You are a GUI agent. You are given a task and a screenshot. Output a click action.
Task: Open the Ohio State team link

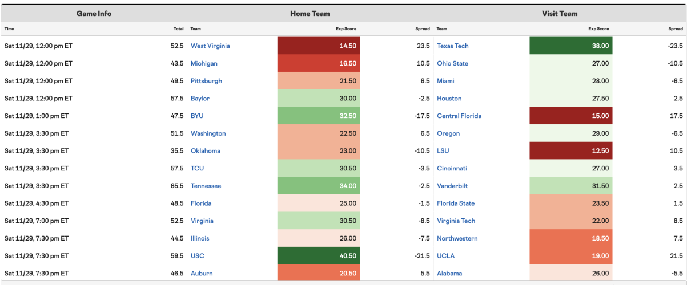point(452,63)
